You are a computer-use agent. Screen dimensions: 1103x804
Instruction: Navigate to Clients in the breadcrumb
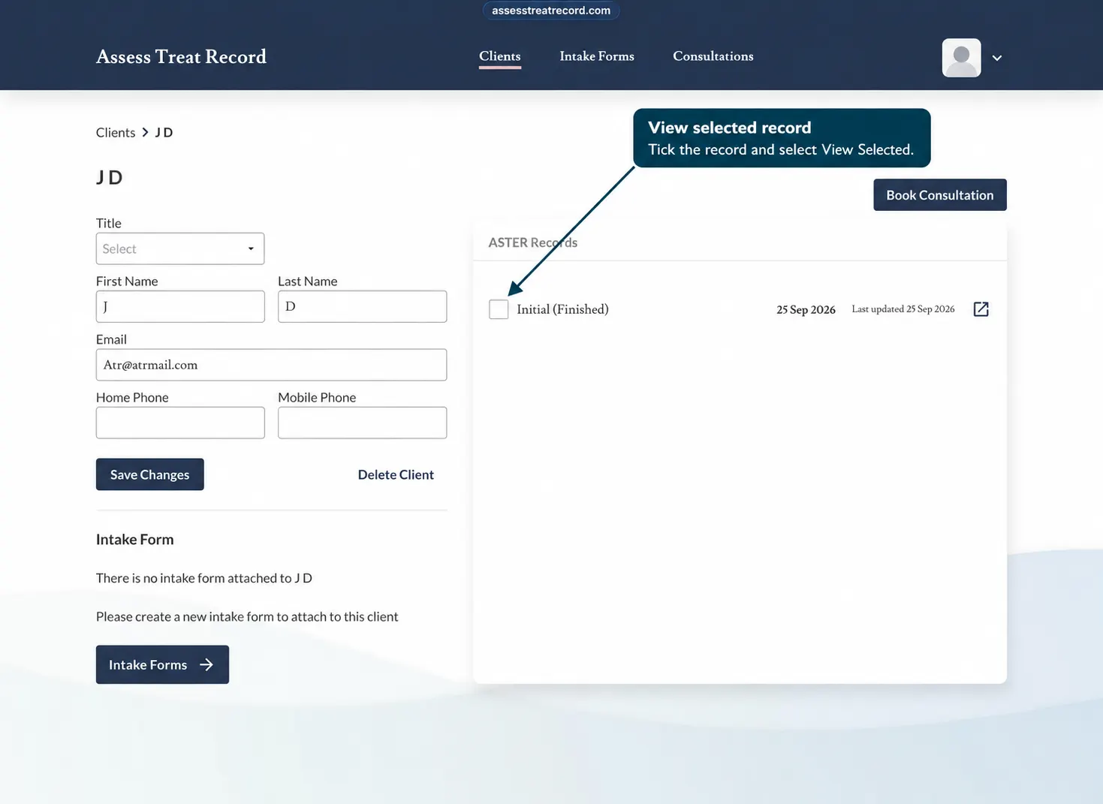tap(116, 133)
